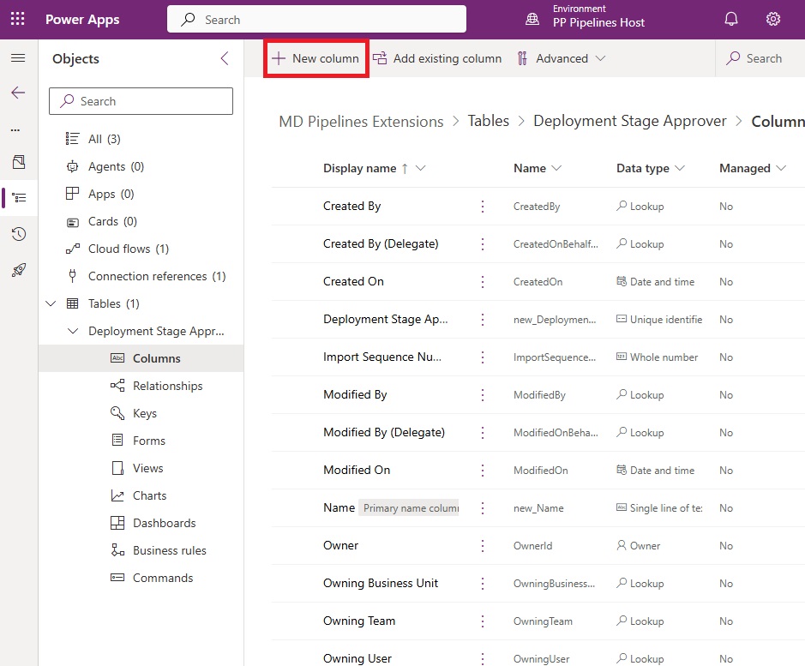Go back using the left arrow icon
805x666 pixels.
coord(18,93)
